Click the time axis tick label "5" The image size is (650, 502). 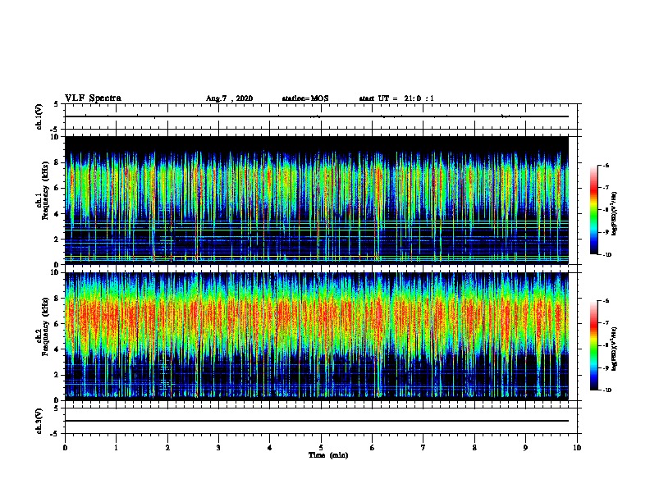pyautogui.click(x=321, y=448)
